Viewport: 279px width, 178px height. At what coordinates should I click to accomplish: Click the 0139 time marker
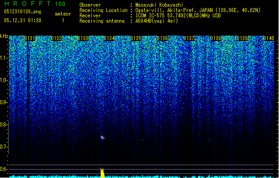[242, 38]
